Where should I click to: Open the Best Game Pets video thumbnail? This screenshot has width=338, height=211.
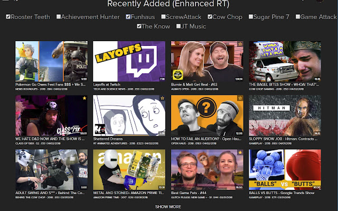(x=207, y=170)
